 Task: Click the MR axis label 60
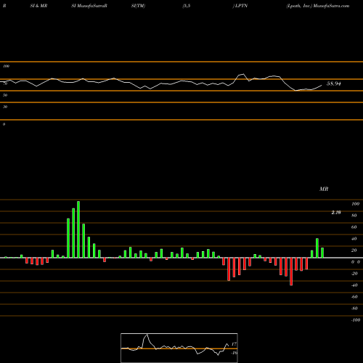click(x=354, y=227)
